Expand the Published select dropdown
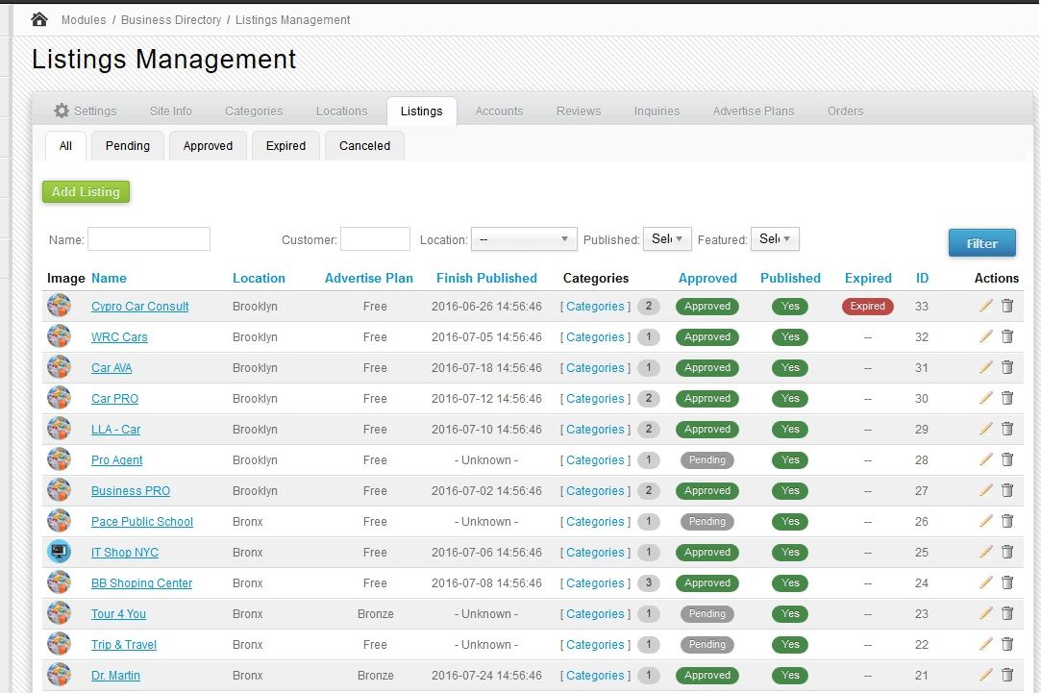 [x=667, y=239]
